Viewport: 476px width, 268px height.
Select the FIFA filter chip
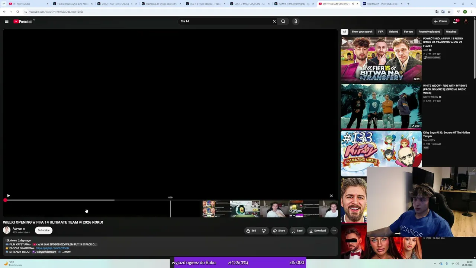(381, 32)
